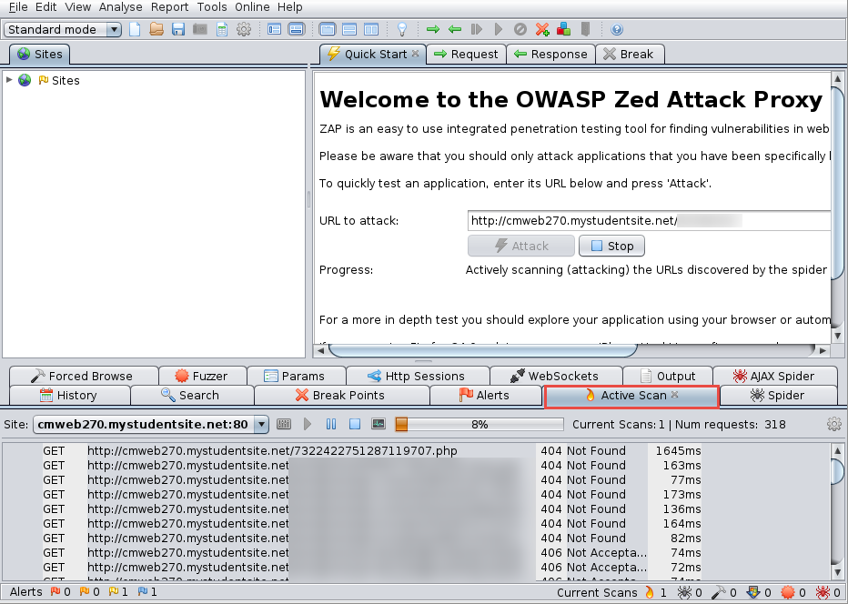The image size is (848, 604).
Task: Click the step button in the toolbar
Action: point(477,29)
